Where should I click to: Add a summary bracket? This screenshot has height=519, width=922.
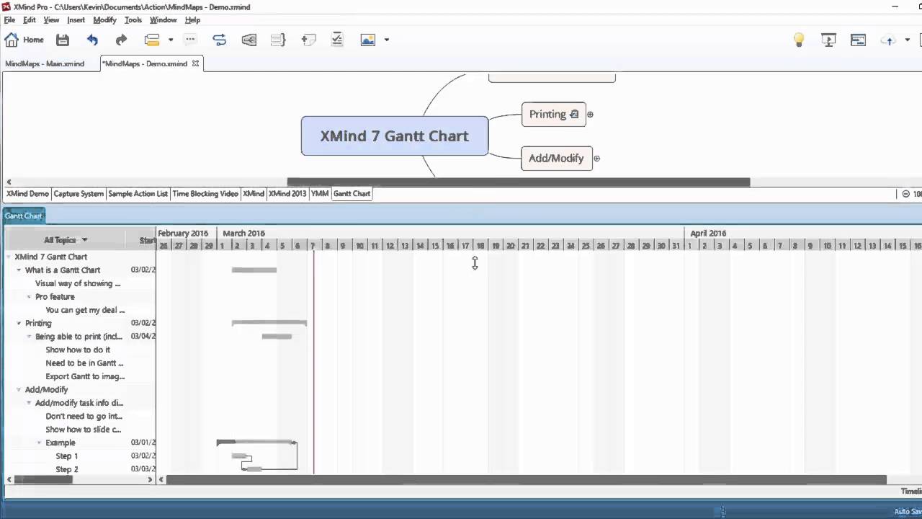tap(278, 40)
